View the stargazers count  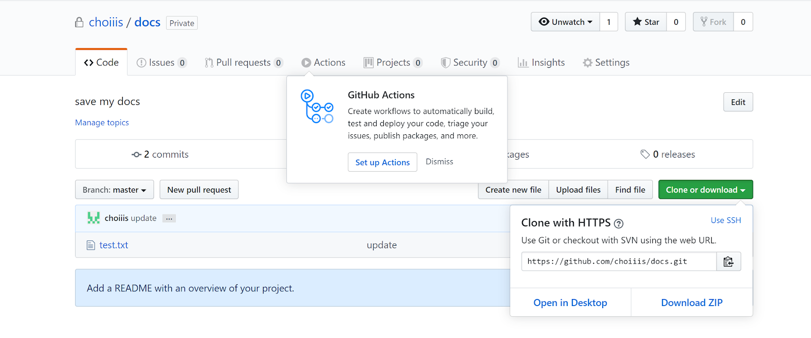[676, 22]
